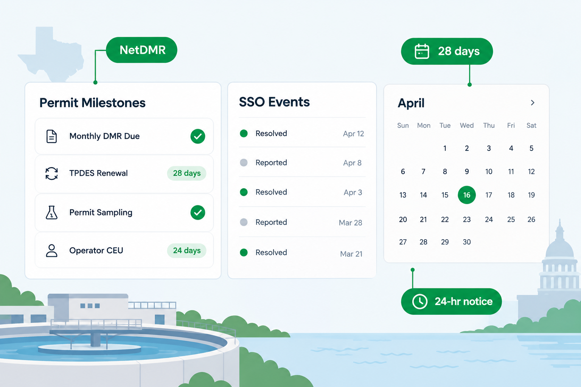Image resolution: width=581 pixels, height=387 pixels.
Task: Click the 28 days badge on TPDES Renewal
Action: pyautogui.click(x=187, y=173)
